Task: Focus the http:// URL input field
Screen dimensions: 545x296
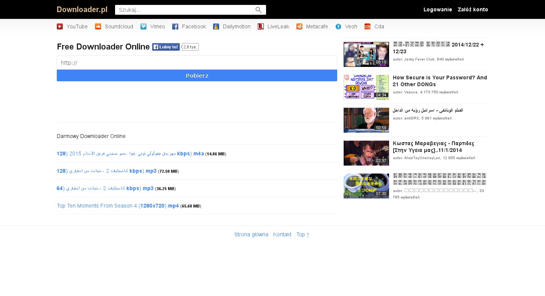Action: click(x=197, y=63)
